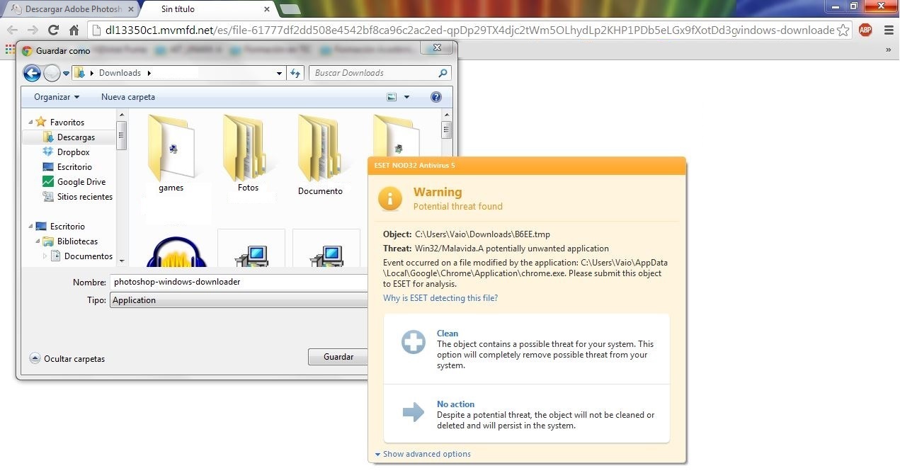Reload the page in Chrome
The width and height of the screenshot is (900, 473).
tap(53, 30)
